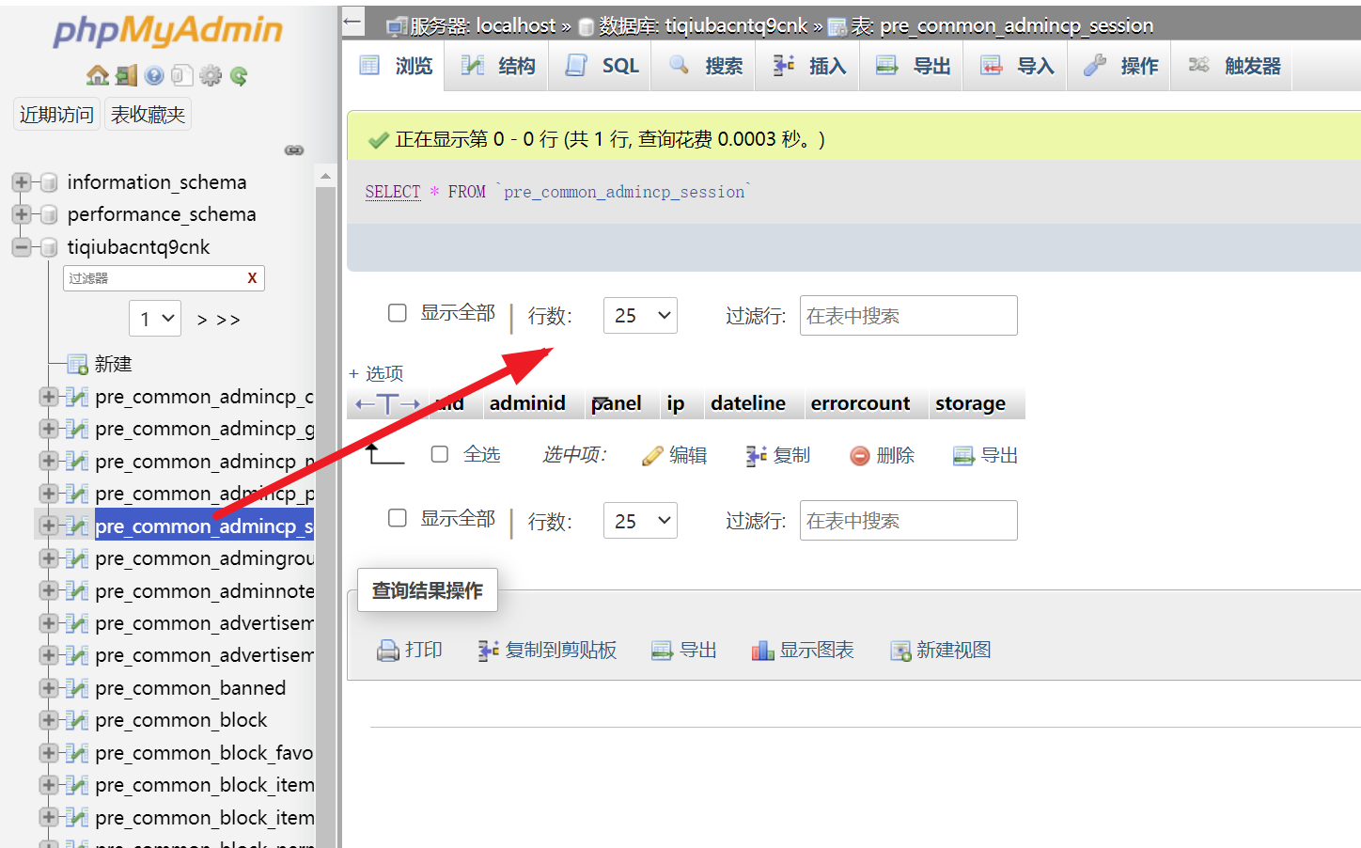Click the Home icon under phpMyAdmin logo
The height and width of the screenshot is (848, 1361).
pyautogui.click(x=97, y=76)
